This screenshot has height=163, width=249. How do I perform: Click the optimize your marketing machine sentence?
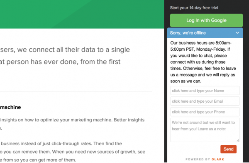[72, 120]
